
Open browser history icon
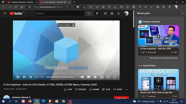pos(109,7)
